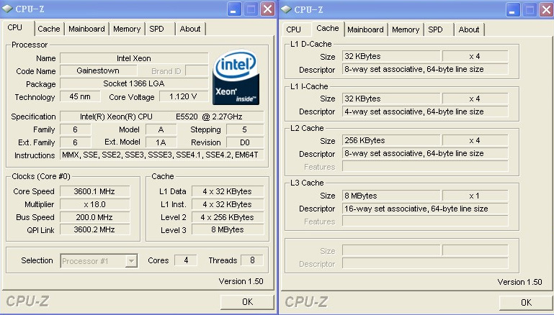Click the 45 nm technology value
554x315 pixels.
point(80,96)
